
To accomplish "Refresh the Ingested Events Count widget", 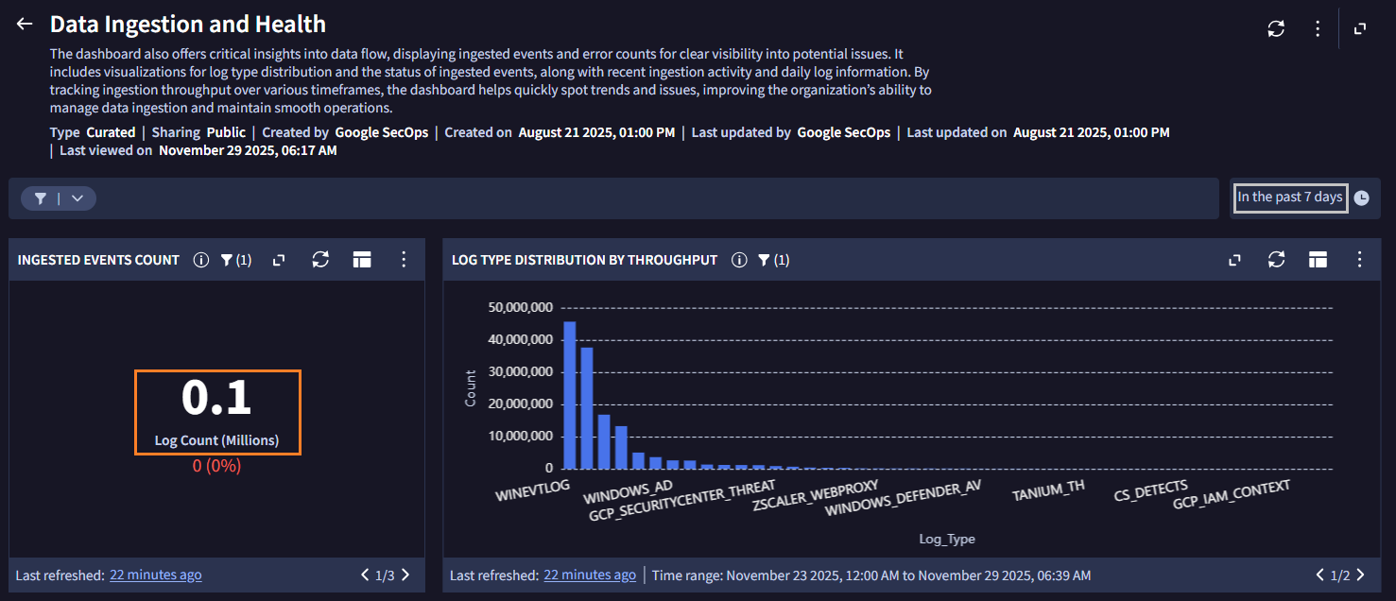I will [x=320, y=260].
